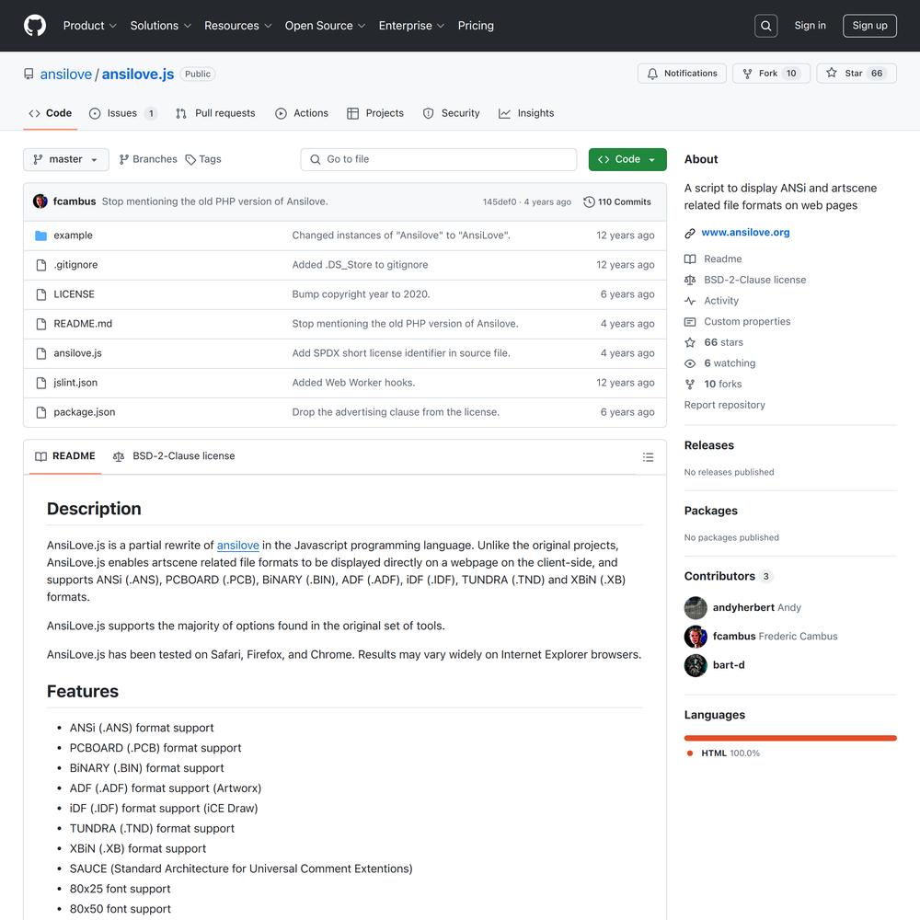Viewport: 920px width, 920px height.
Task: Switch to the Pull requests tab
Action: click(x=215, y=113)
